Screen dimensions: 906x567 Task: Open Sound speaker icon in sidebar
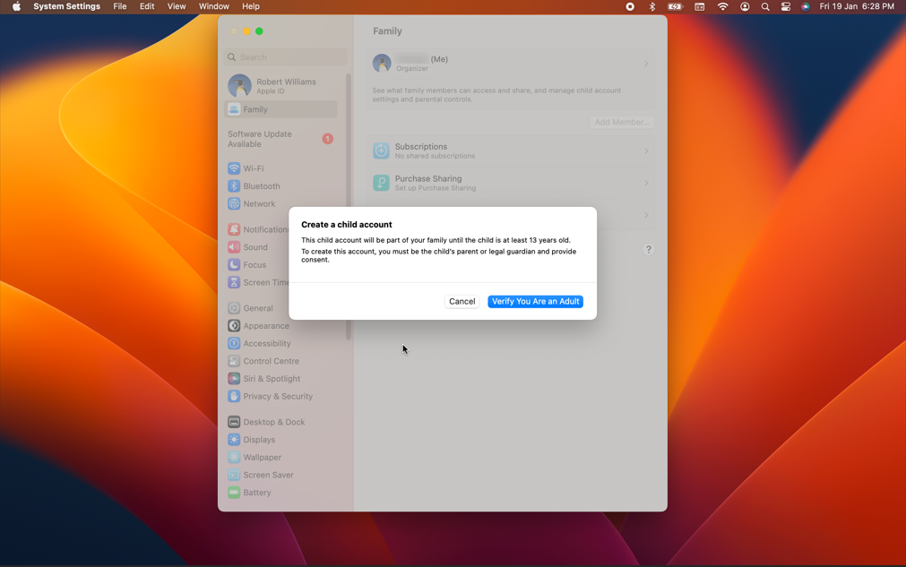pyautogui.click(x=234, y=247)
